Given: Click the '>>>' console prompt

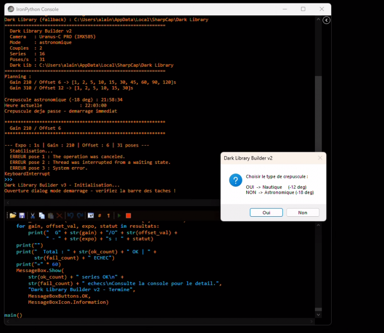Looking at the screenshot, I should [x=8, y=180].
